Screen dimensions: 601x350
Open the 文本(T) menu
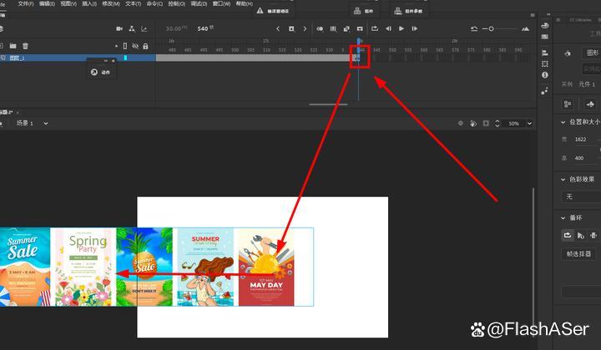click(133, 3)
